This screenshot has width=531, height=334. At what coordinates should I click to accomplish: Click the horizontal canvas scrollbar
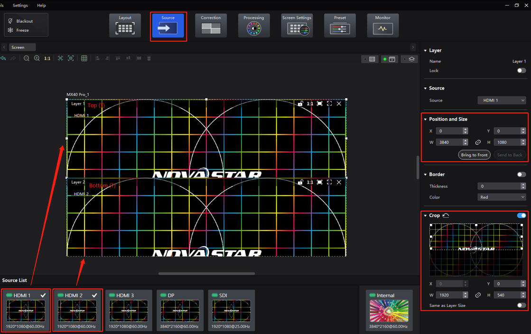click(206, 273)
